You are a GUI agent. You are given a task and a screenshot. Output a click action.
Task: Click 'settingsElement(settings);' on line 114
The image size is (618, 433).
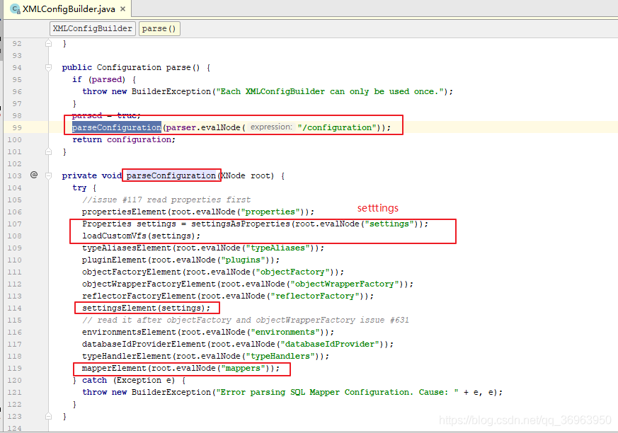[x=147, y=308]
